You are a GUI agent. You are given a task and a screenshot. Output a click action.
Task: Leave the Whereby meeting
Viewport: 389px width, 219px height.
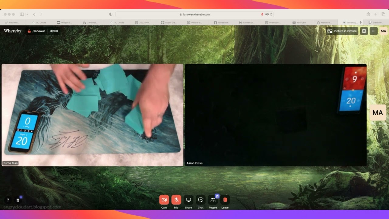225,200
